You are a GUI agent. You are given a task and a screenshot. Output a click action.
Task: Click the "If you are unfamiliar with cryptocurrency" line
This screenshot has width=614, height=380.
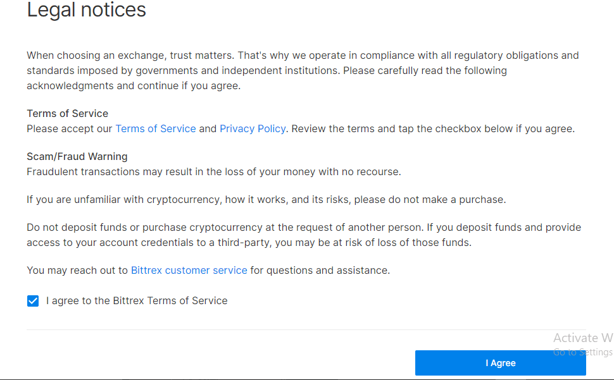tap(266, 200)
